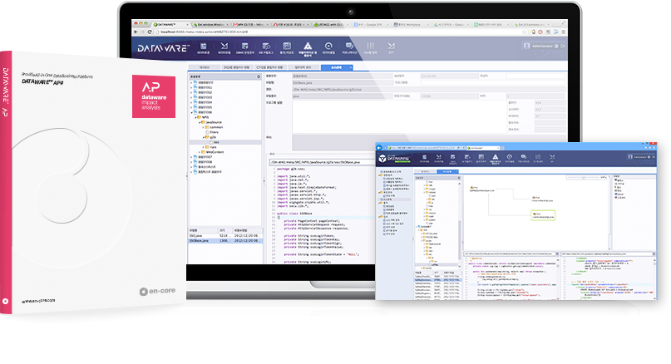Close the right code panel in front window
This screenshot has width=671, height=364.
654,254
